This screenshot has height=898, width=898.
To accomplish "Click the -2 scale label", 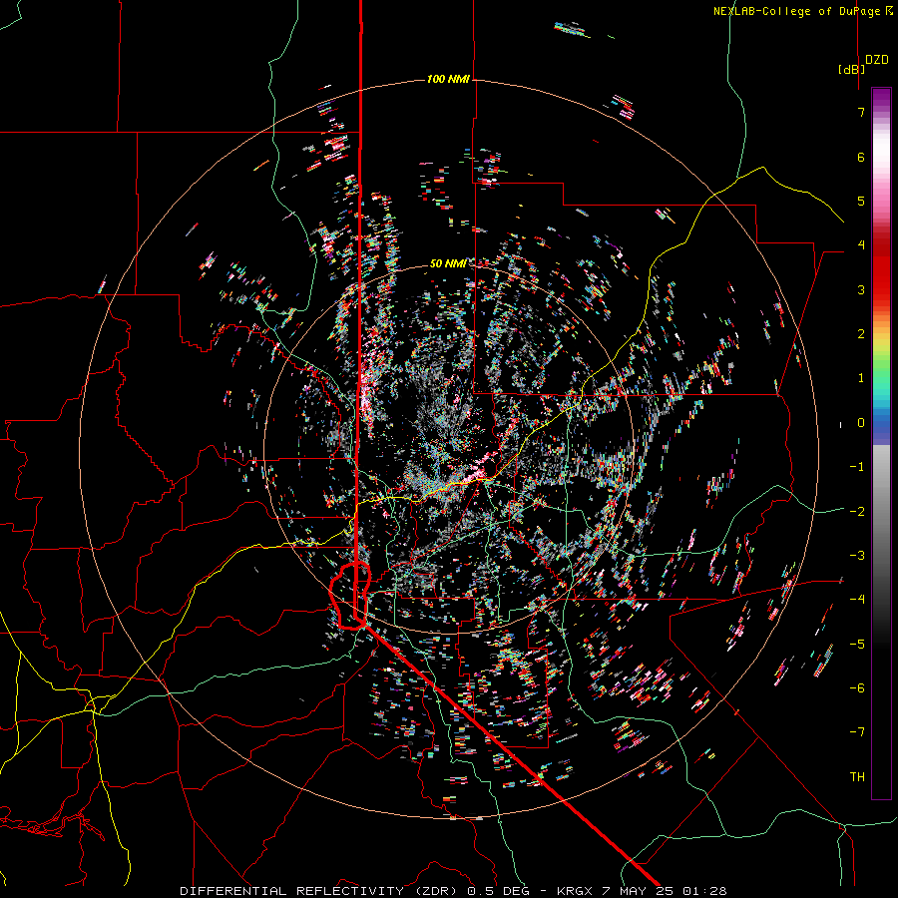I will pos(857,511).
